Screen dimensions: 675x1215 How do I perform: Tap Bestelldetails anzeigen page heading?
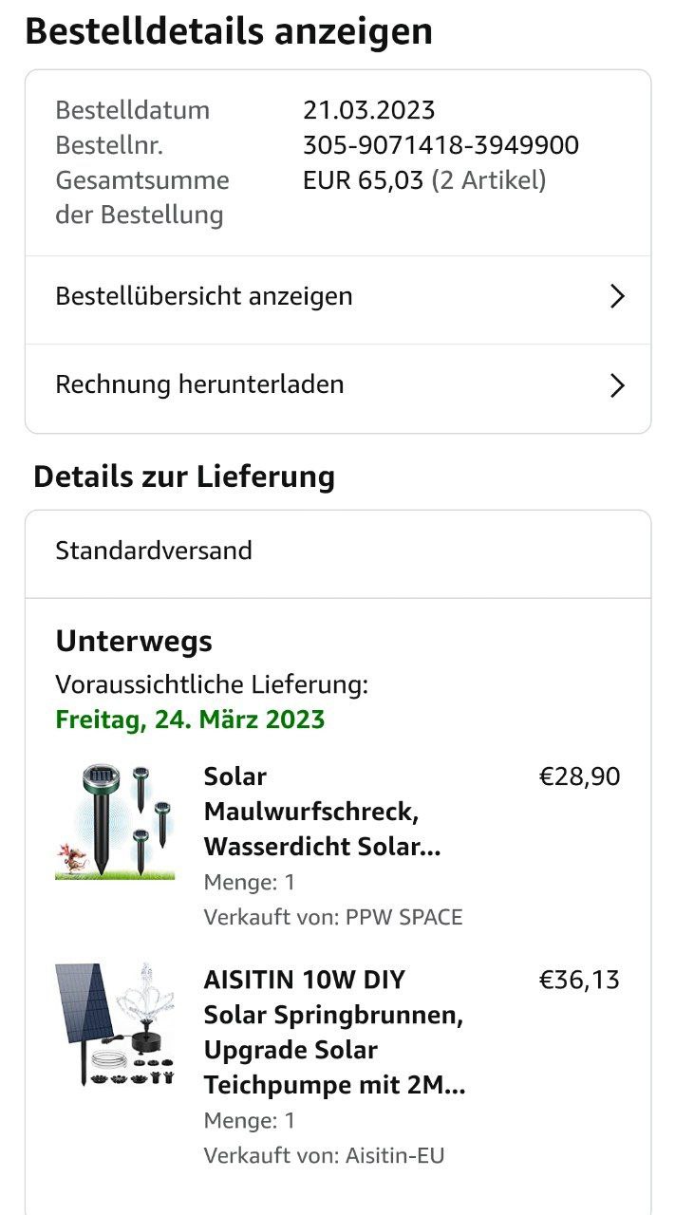click(229, 31)
